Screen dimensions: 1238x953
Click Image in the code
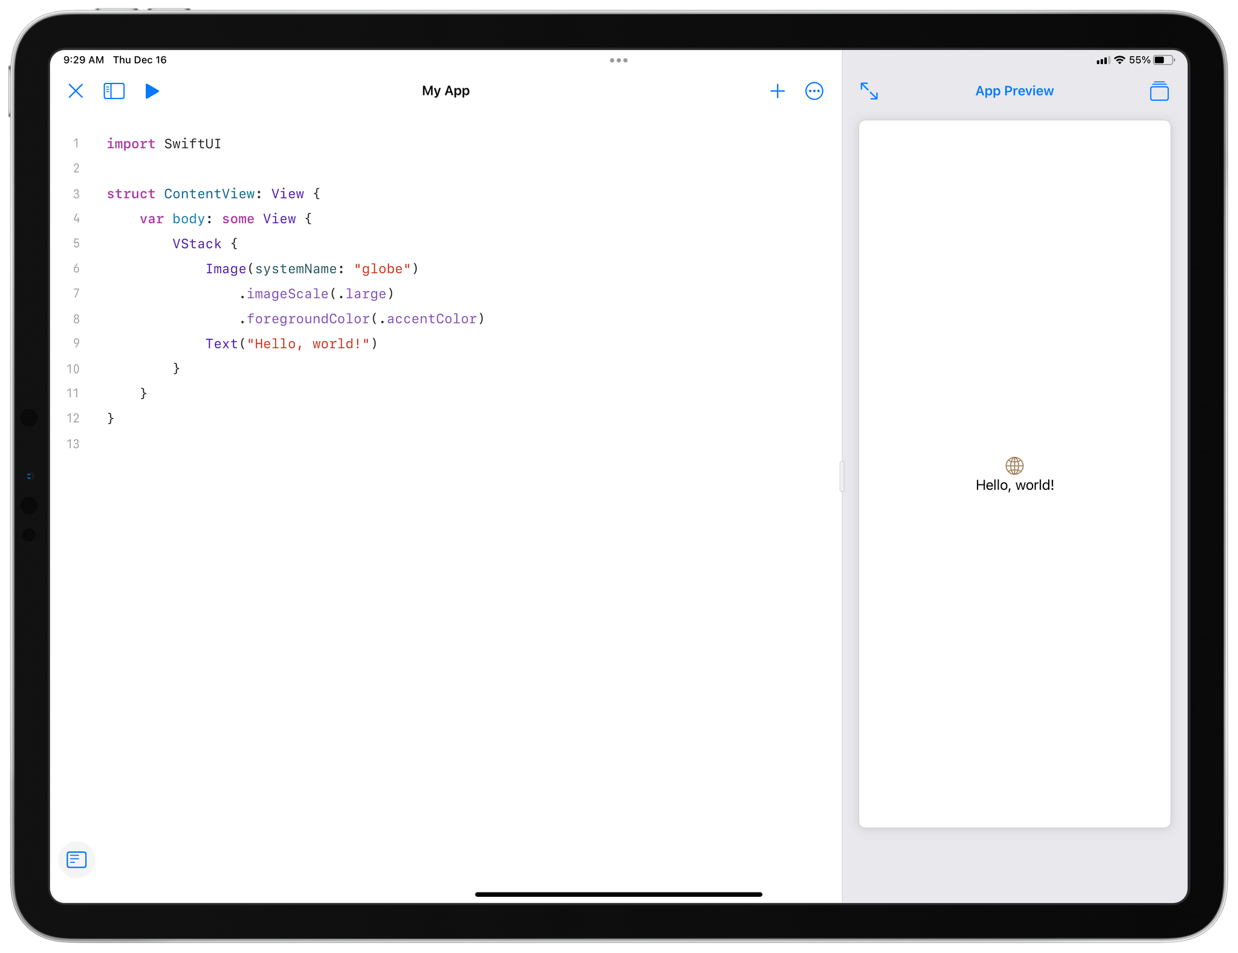[x=225, y=269]
